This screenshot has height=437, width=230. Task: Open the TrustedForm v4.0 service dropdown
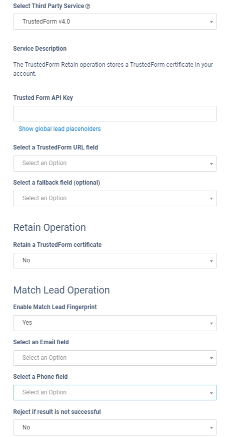114,22
